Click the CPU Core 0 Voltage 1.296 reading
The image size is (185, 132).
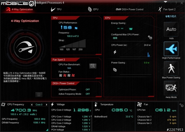(82, 110)
